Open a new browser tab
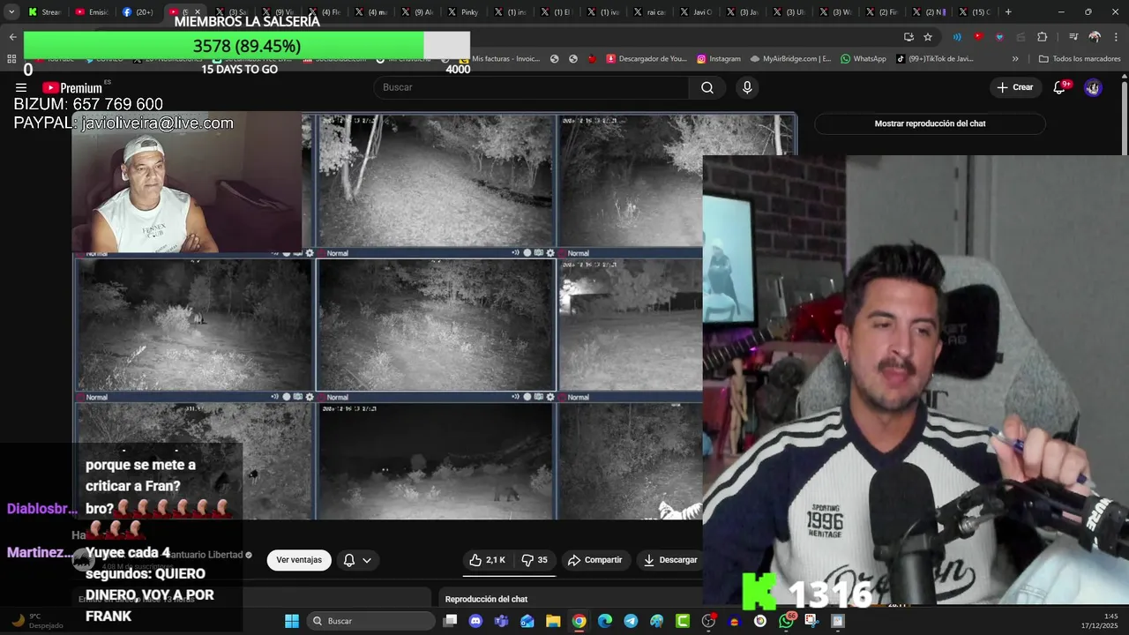1129x635 pixels. (x=1008, y=12)
